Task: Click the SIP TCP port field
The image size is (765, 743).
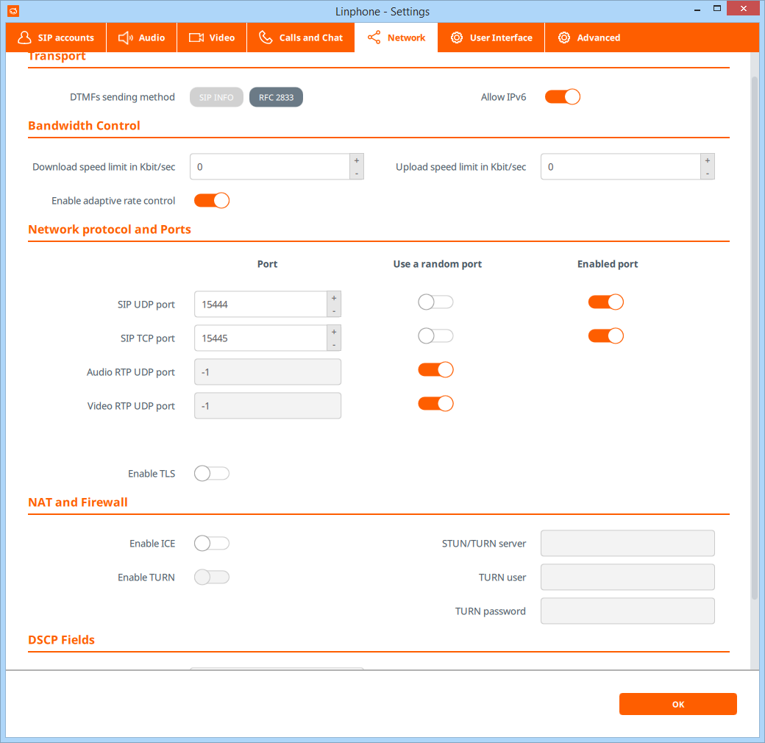Action: (260, 338)
